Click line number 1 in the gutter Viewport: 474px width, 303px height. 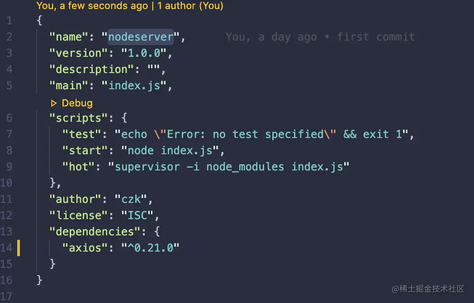point(9,21)
